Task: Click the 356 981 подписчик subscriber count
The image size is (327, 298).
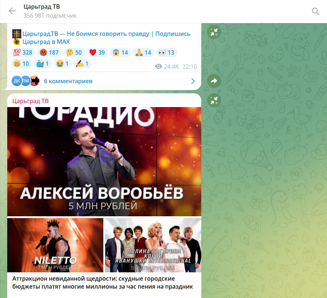Action: click(x=50, y=16)
